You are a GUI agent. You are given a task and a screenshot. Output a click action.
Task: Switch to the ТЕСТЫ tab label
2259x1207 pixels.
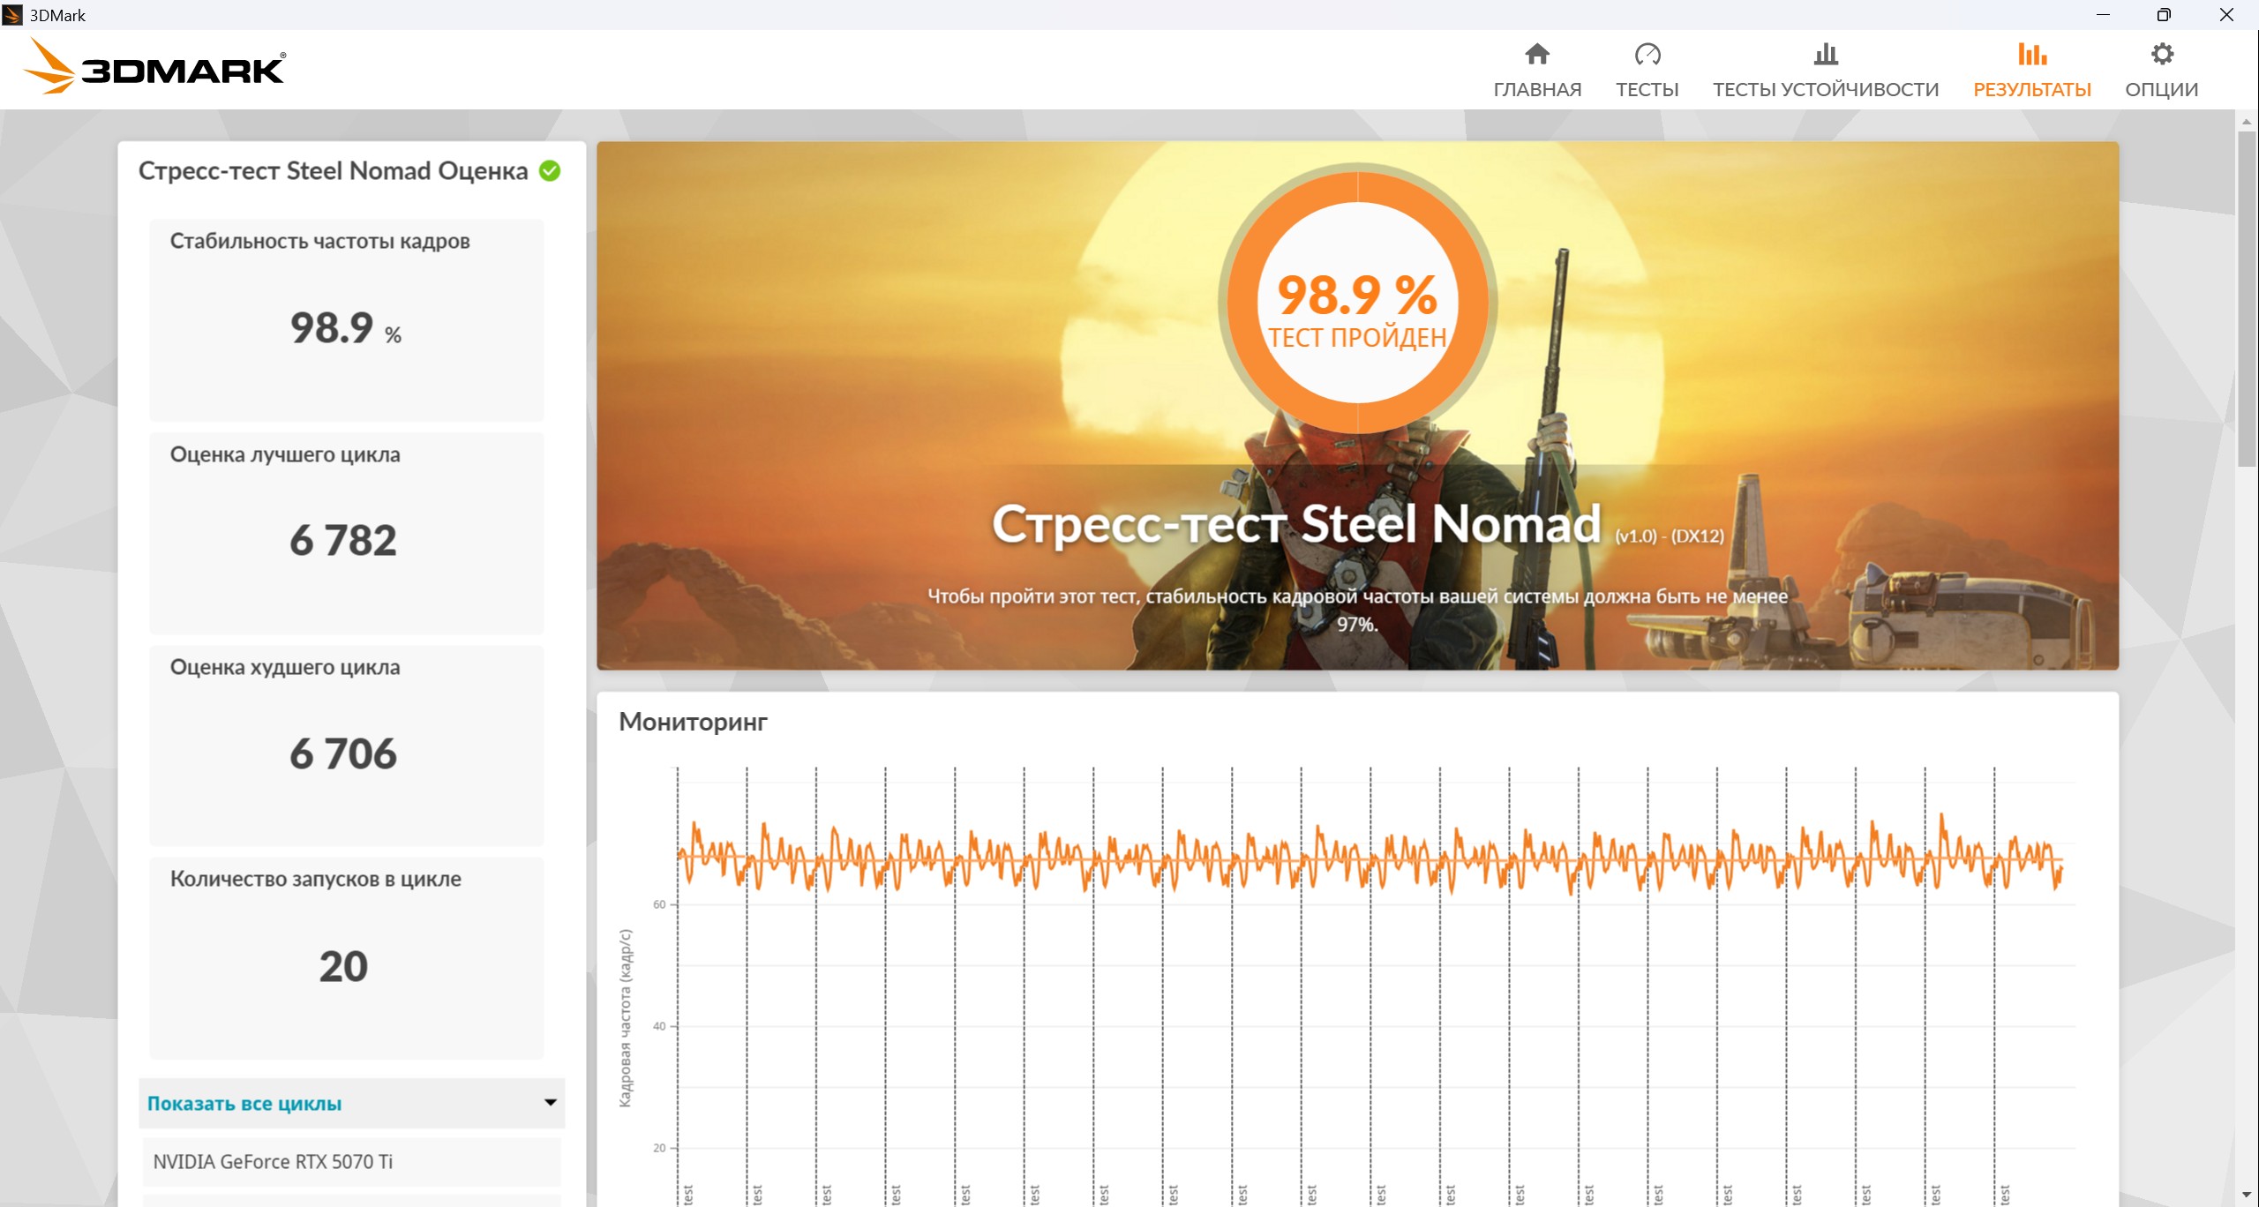tap(1647, 89)
